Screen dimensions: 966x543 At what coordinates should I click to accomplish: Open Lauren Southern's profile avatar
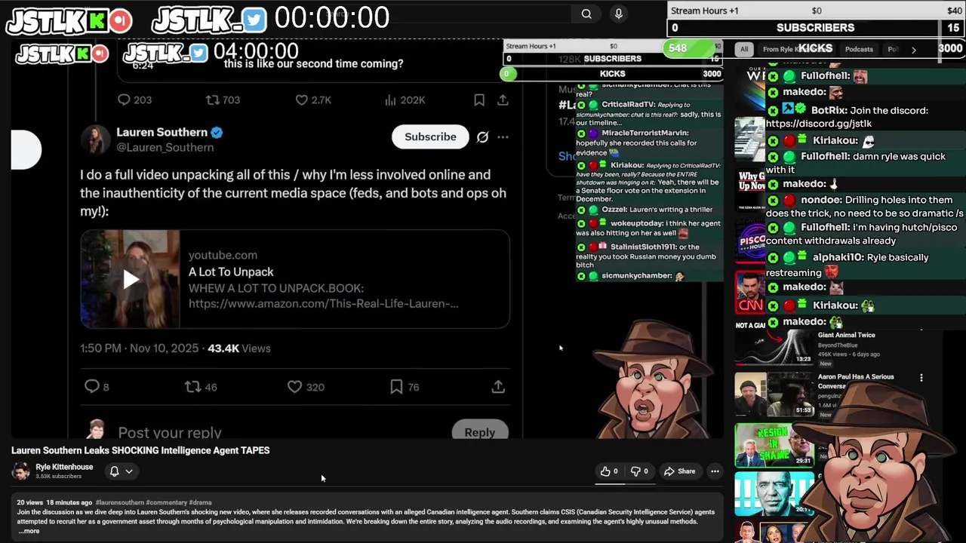coord(94,139)
